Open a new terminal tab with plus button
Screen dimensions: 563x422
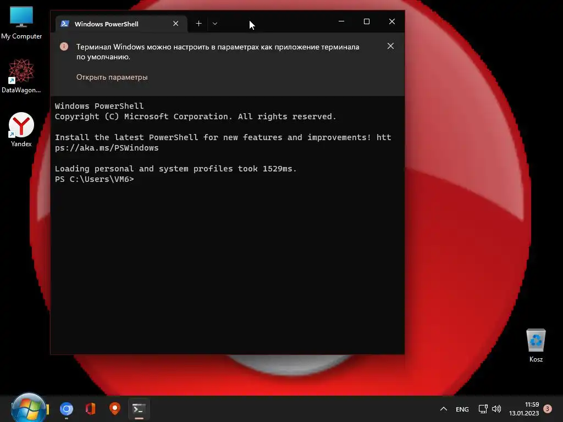tap(198, 24)
